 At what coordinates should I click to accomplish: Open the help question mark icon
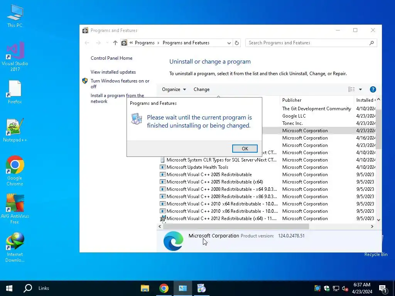click(373, 89)
